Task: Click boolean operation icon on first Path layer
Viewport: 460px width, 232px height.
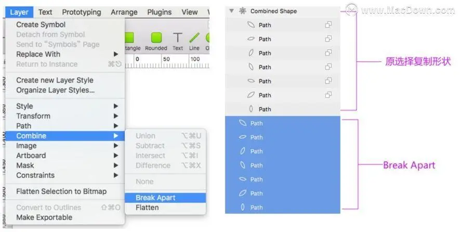Action: 328,25
